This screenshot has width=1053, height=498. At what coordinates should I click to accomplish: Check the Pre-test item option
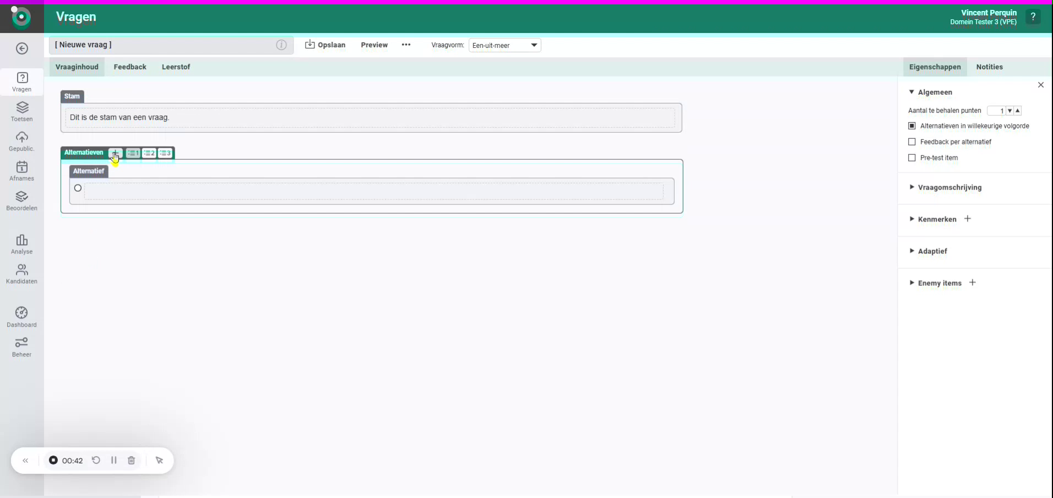click(911, 158)
